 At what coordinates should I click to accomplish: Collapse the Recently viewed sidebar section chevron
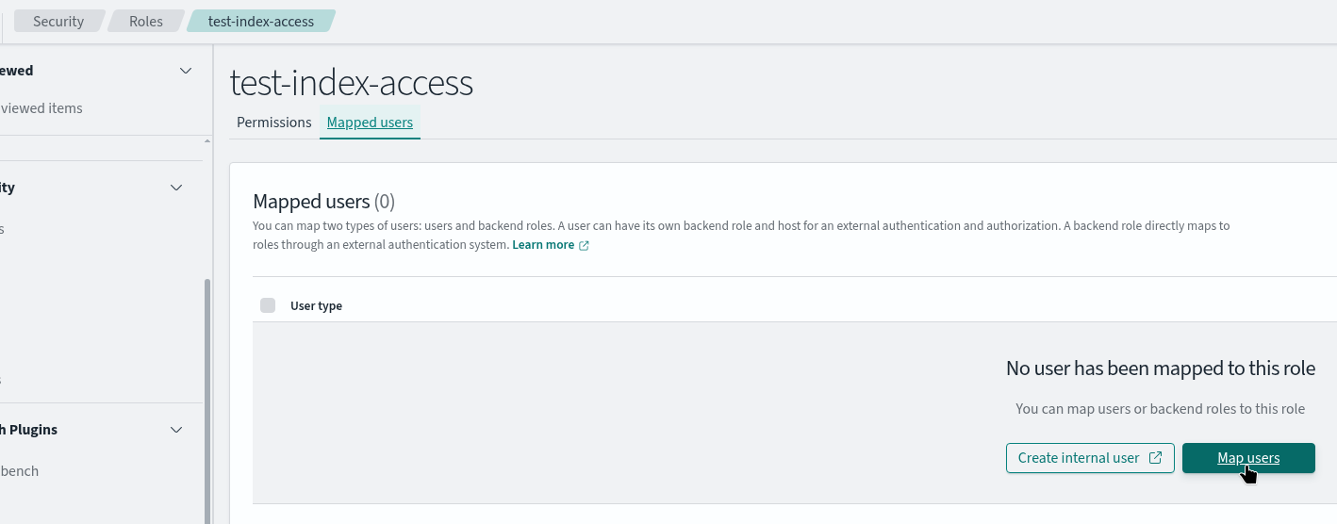[186, 71]
